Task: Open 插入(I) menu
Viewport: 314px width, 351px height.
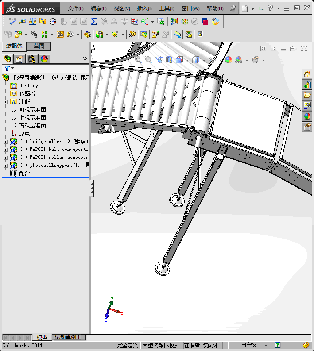Action: 144,8
